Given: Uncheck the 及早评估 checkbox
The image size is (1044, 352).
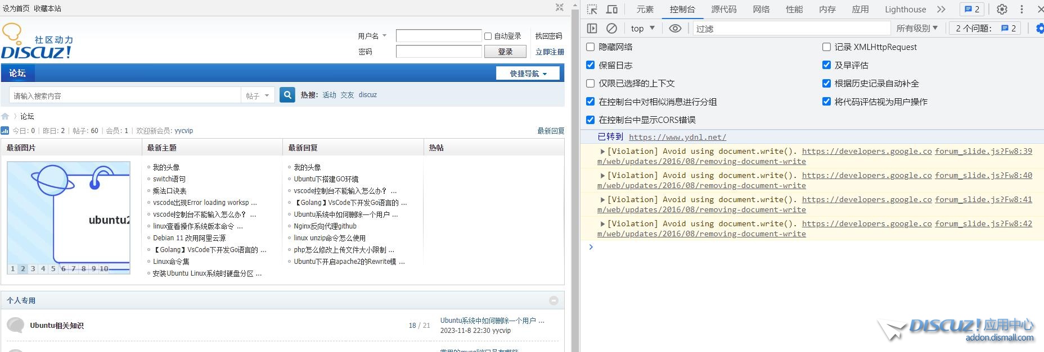Looking at the screenshot, I should point(826,65).
